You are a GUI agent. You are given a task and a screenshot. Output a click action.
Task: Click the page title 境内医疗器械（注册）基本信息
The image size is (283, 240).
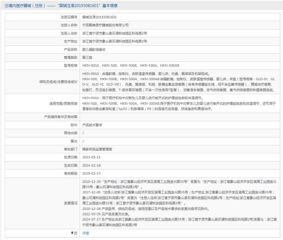click(63, 6)
